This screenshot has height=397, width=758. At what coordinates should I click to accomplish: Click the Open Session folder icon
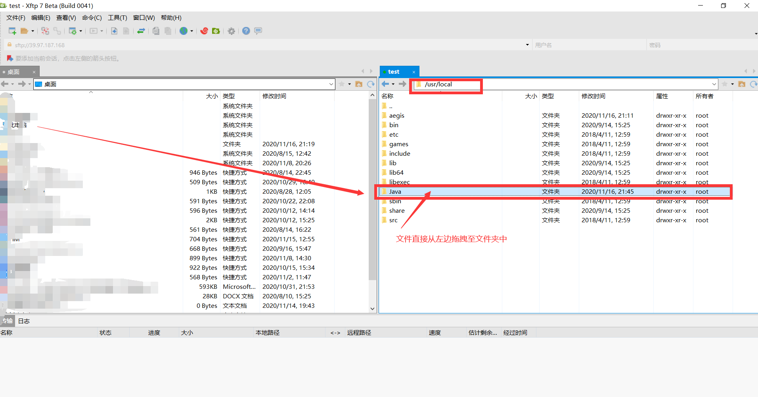point(24,31)
